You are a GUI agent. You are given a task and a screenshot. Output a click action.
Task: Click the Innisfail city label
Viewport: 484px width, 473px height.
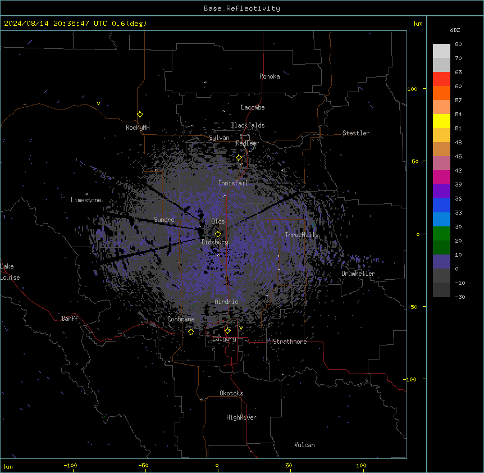click(233, 183)
